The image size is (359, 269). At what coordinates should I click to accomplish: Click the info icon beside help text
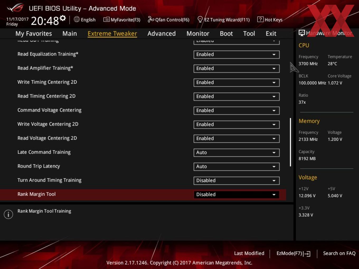coord(8,214)
